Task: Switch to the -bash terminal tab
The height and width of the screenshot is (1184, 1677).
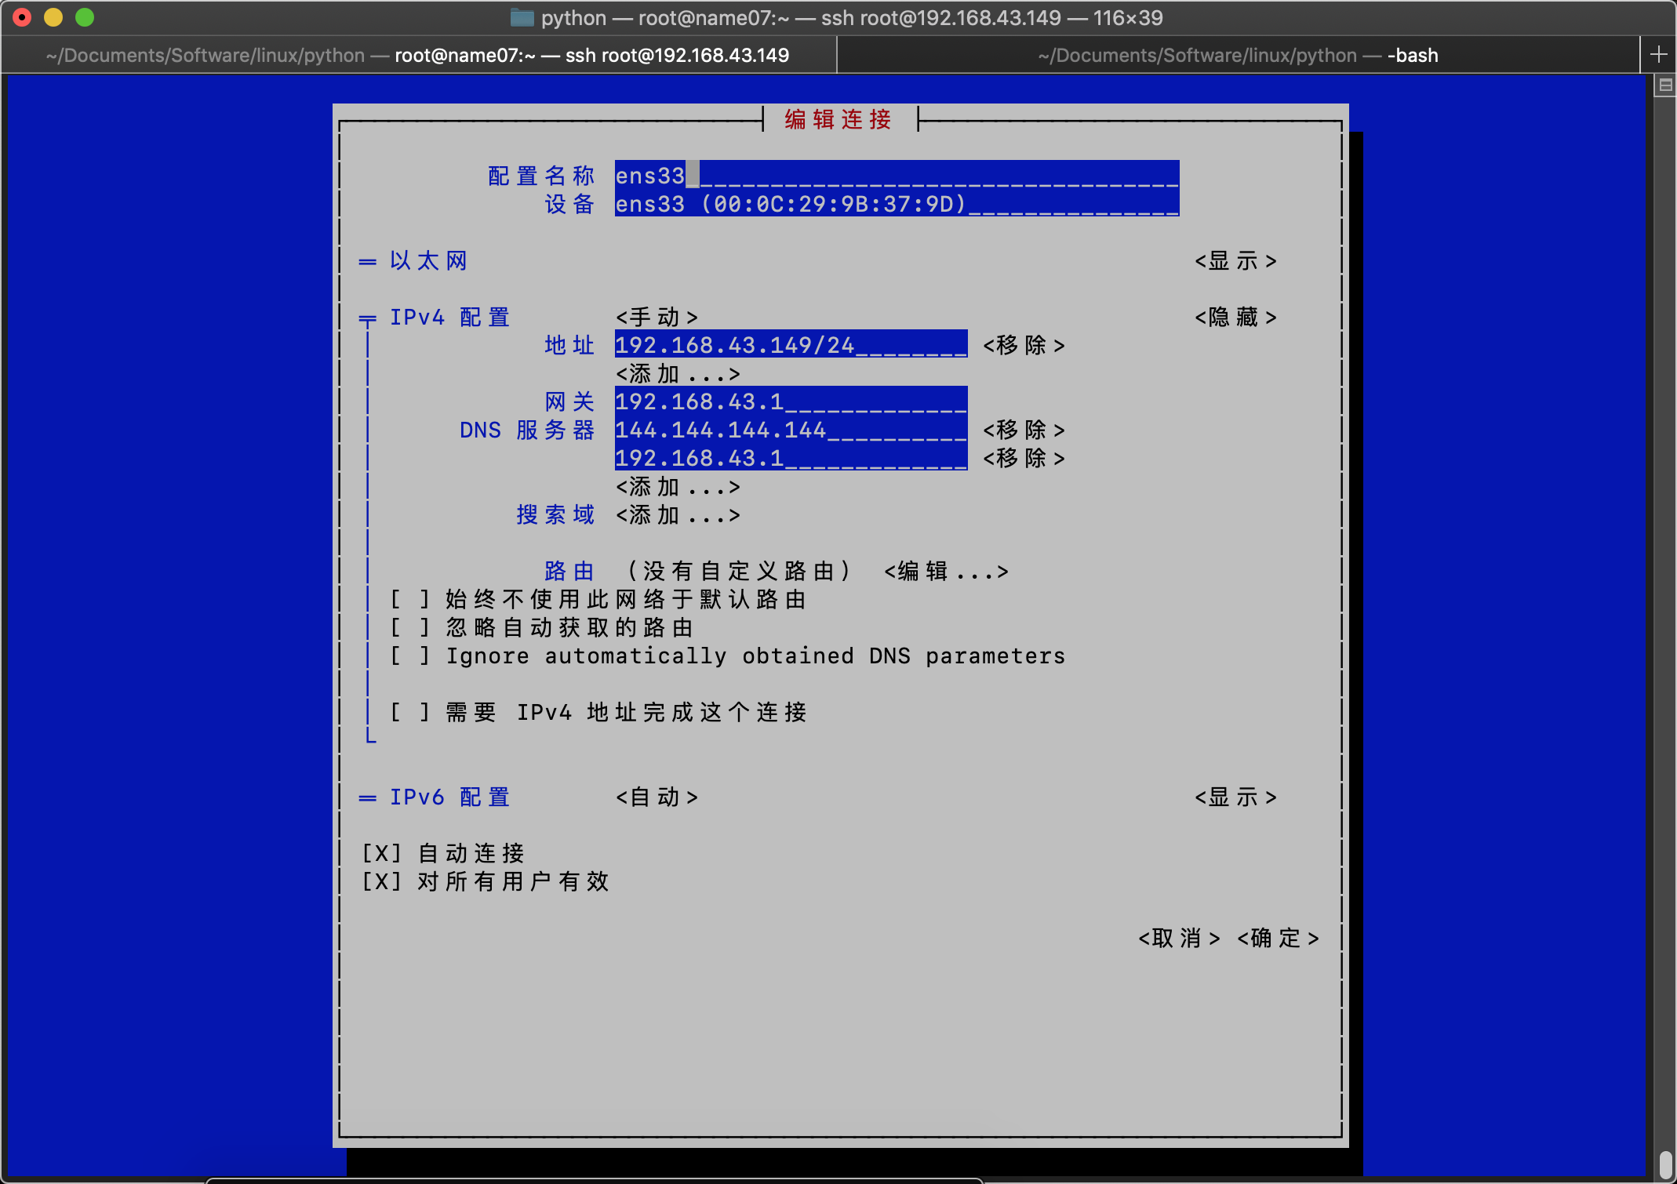Action: [x=1239, y=55]
